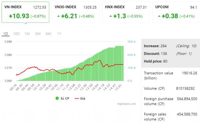Switch chart range to 1Y

click(x=59, y=34)
